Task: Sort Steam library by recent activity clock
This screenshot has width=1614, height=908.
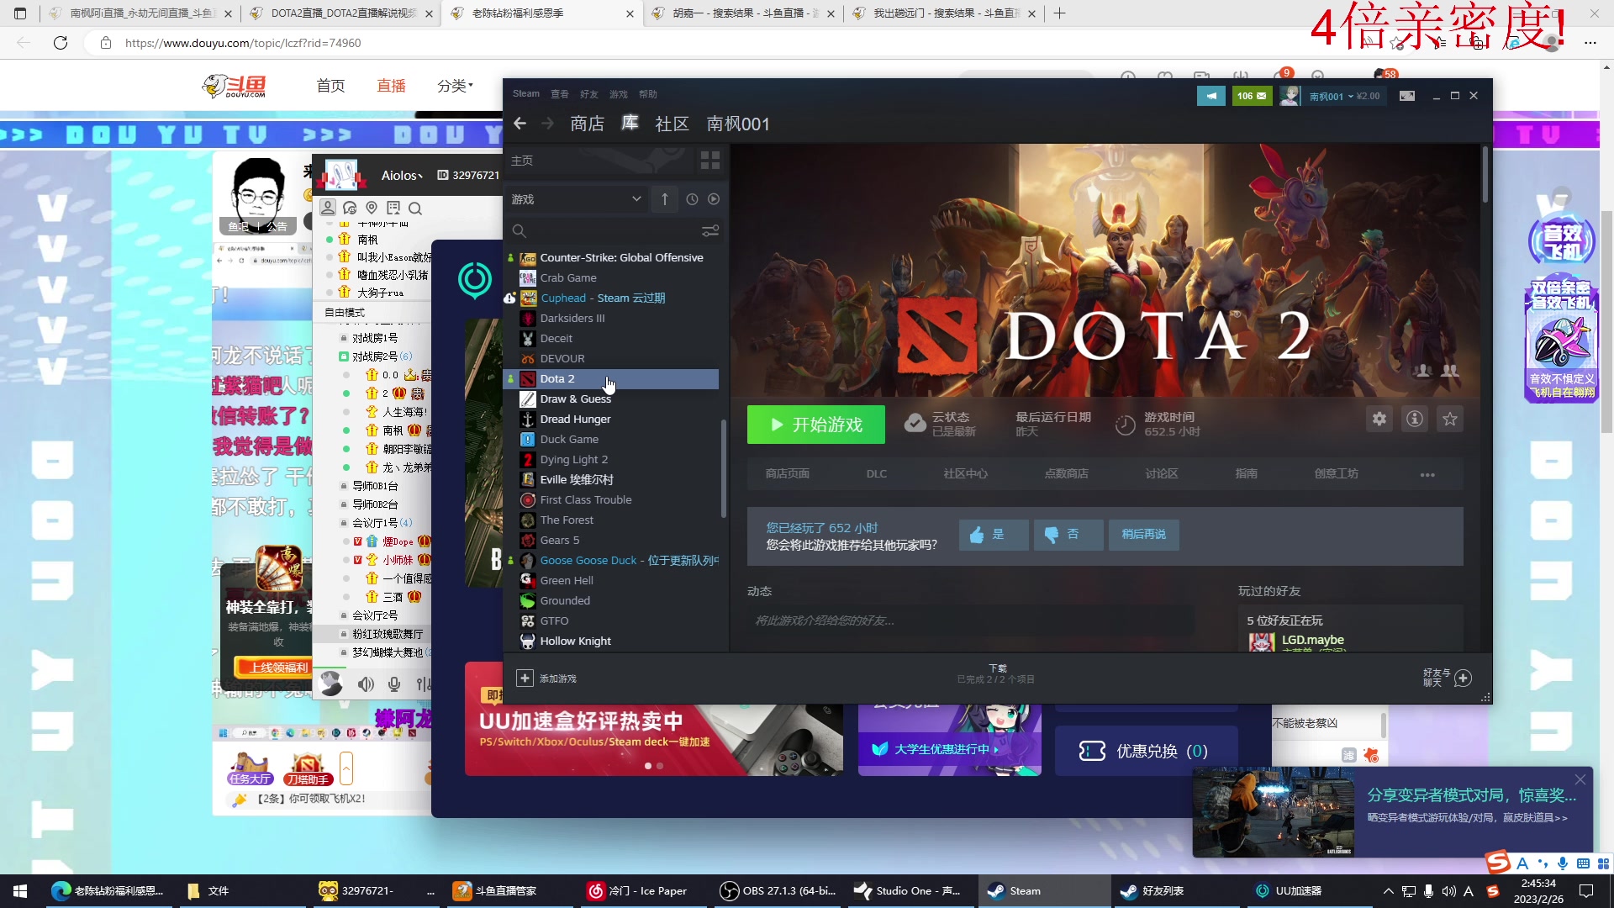Action: (x=692, y=199)
